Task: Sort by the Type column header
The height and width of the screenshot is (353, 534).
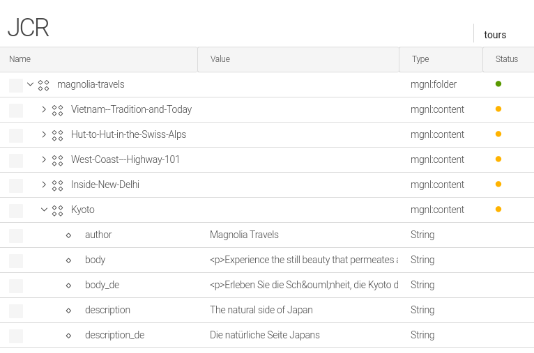Action: coord(441,59)
